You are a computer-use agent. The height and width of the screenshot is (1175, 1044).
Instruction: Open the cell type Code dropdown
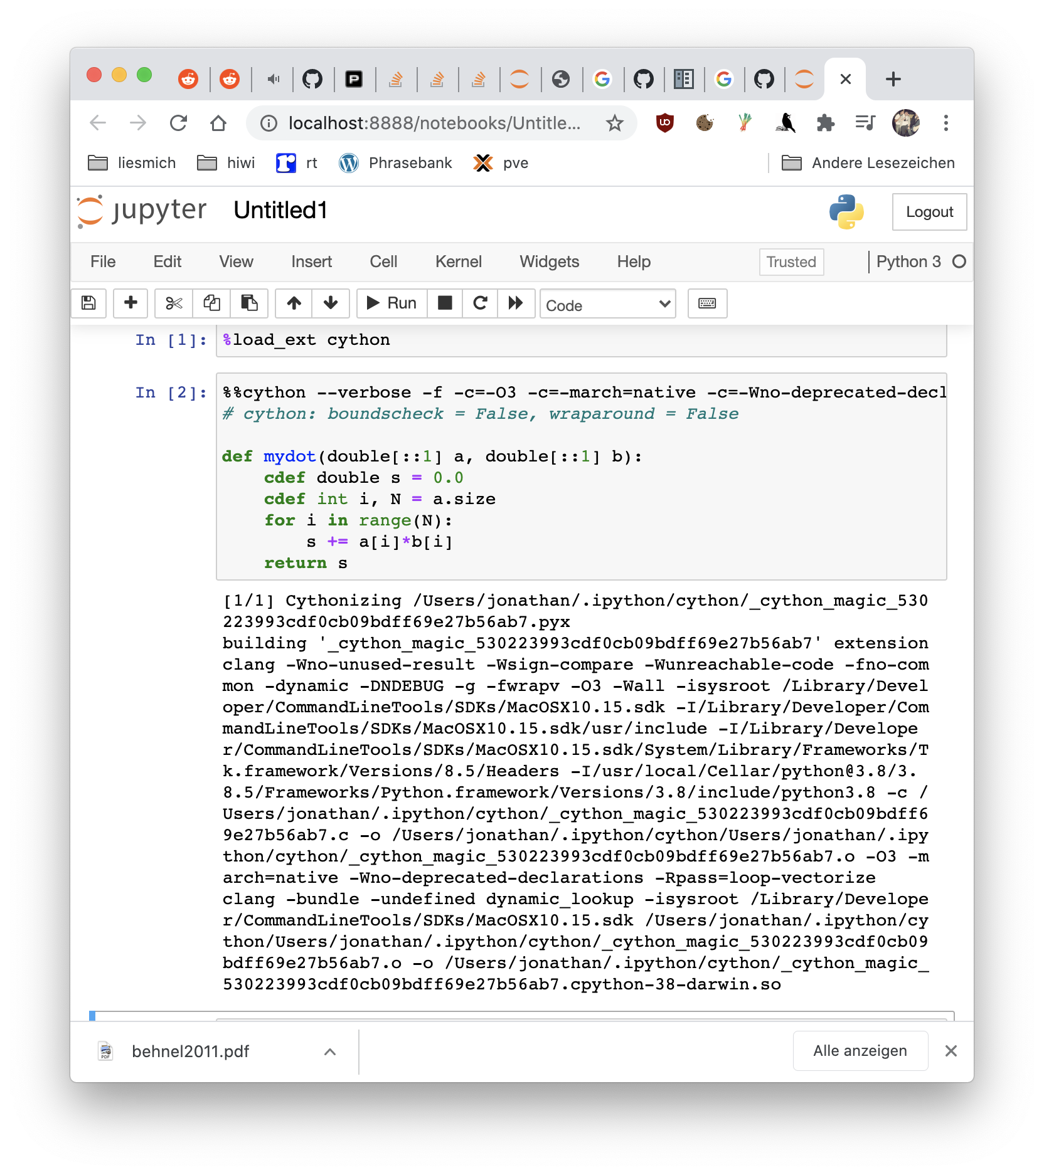click(607, 304)
